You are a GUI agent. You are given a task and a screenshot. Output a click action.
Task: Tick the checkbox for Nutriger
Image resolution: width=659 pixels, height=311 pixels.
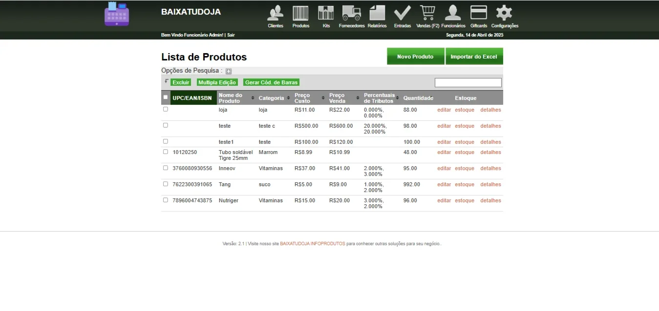pyautogui.click(x=166, y=200)
